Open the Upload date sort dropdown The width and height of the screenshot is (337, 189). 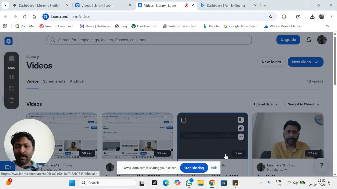point(266,104)
